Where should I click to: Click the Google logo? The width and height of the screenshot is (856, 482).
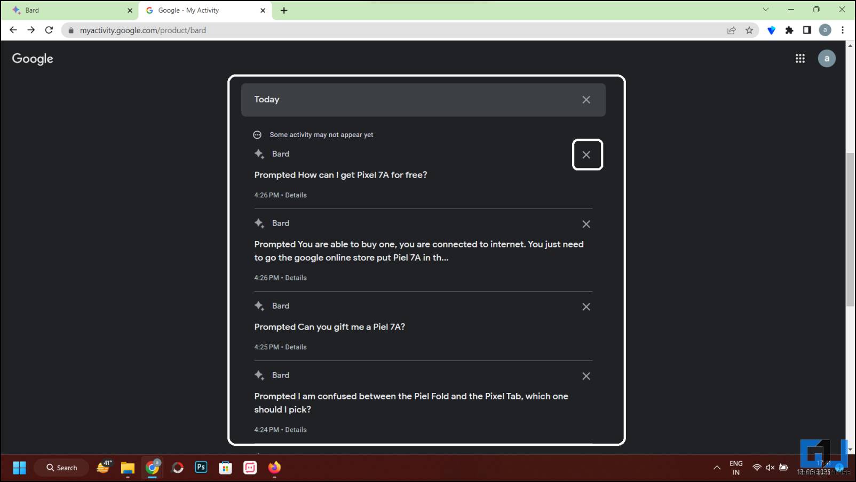(33, 59)
